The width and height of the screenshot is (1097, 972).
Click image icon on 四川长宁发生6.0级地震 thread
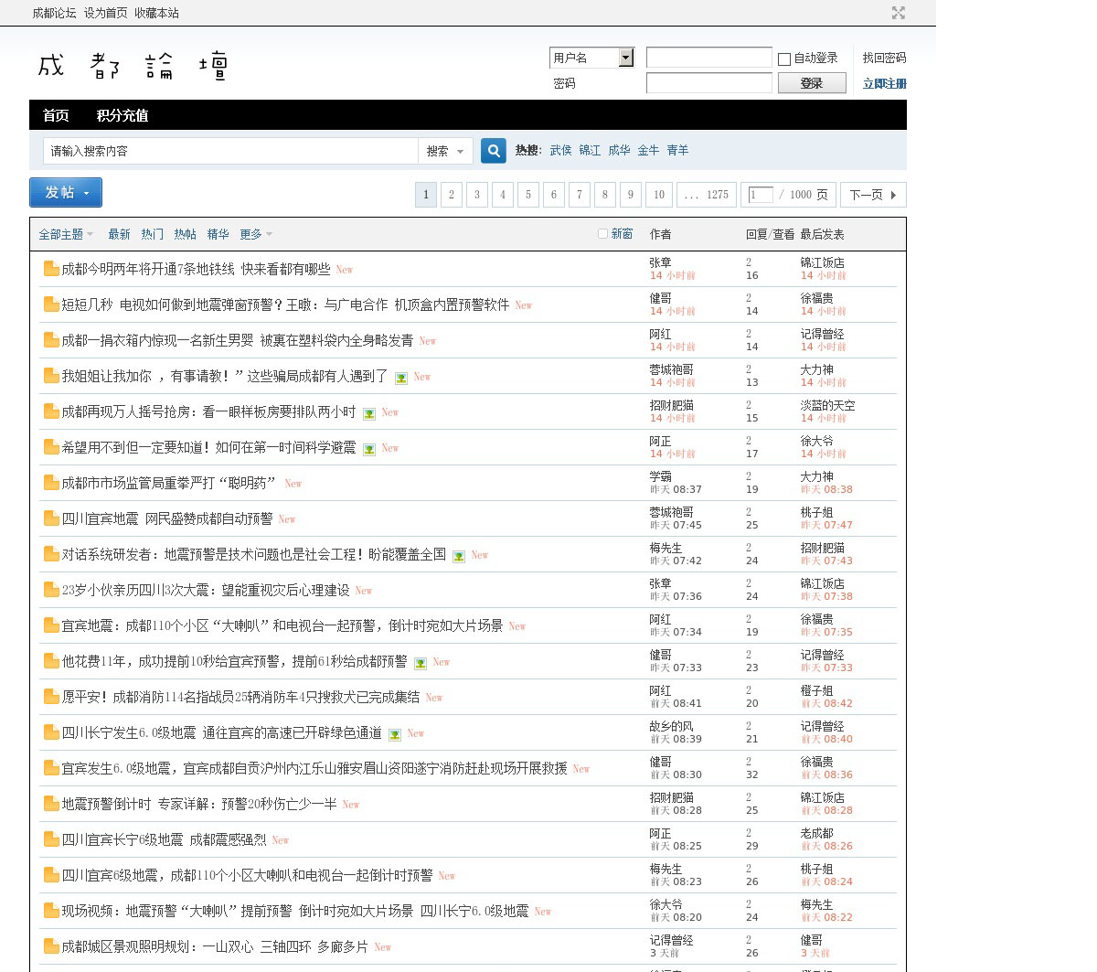click(395, 734)
